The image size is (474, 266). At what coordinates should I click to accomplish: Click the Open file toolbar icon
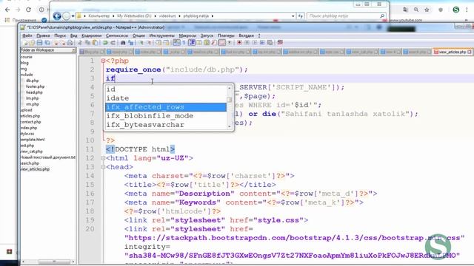tap(32, 43)
